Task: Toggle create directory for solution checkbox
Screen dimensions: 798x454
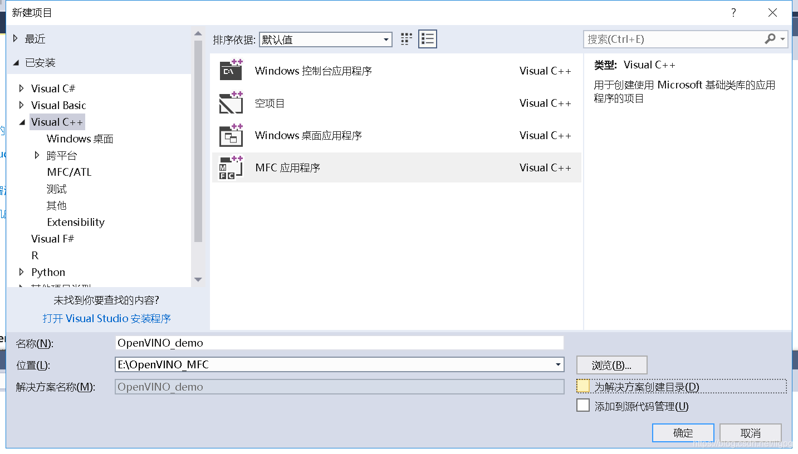Action: [x=583, y=386]
